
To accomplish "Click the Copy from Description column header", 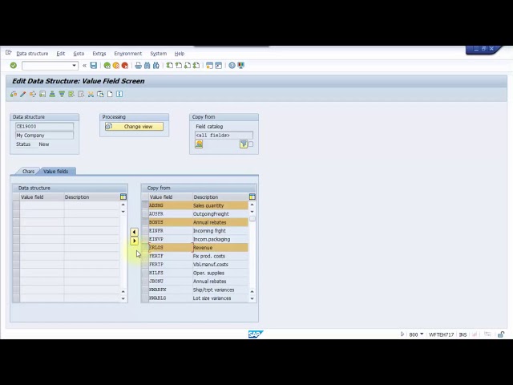I will click(x=220, y=197).
